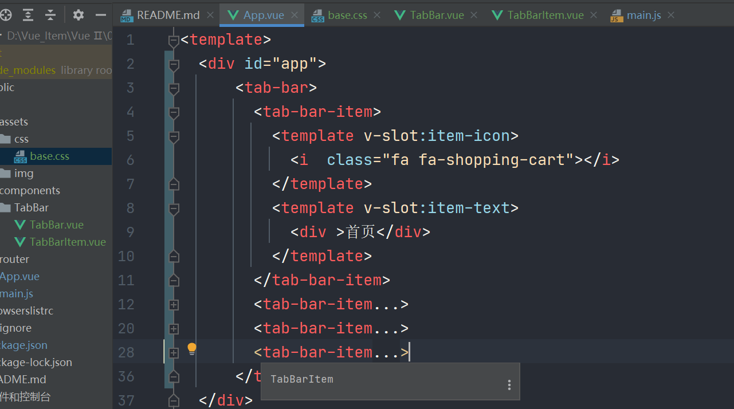Click the CSS file icon beside base.css in tree

click(20, 156)
